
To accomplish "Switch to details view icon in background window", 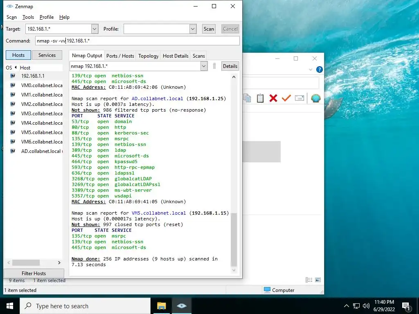I will [x=309, y=280].
